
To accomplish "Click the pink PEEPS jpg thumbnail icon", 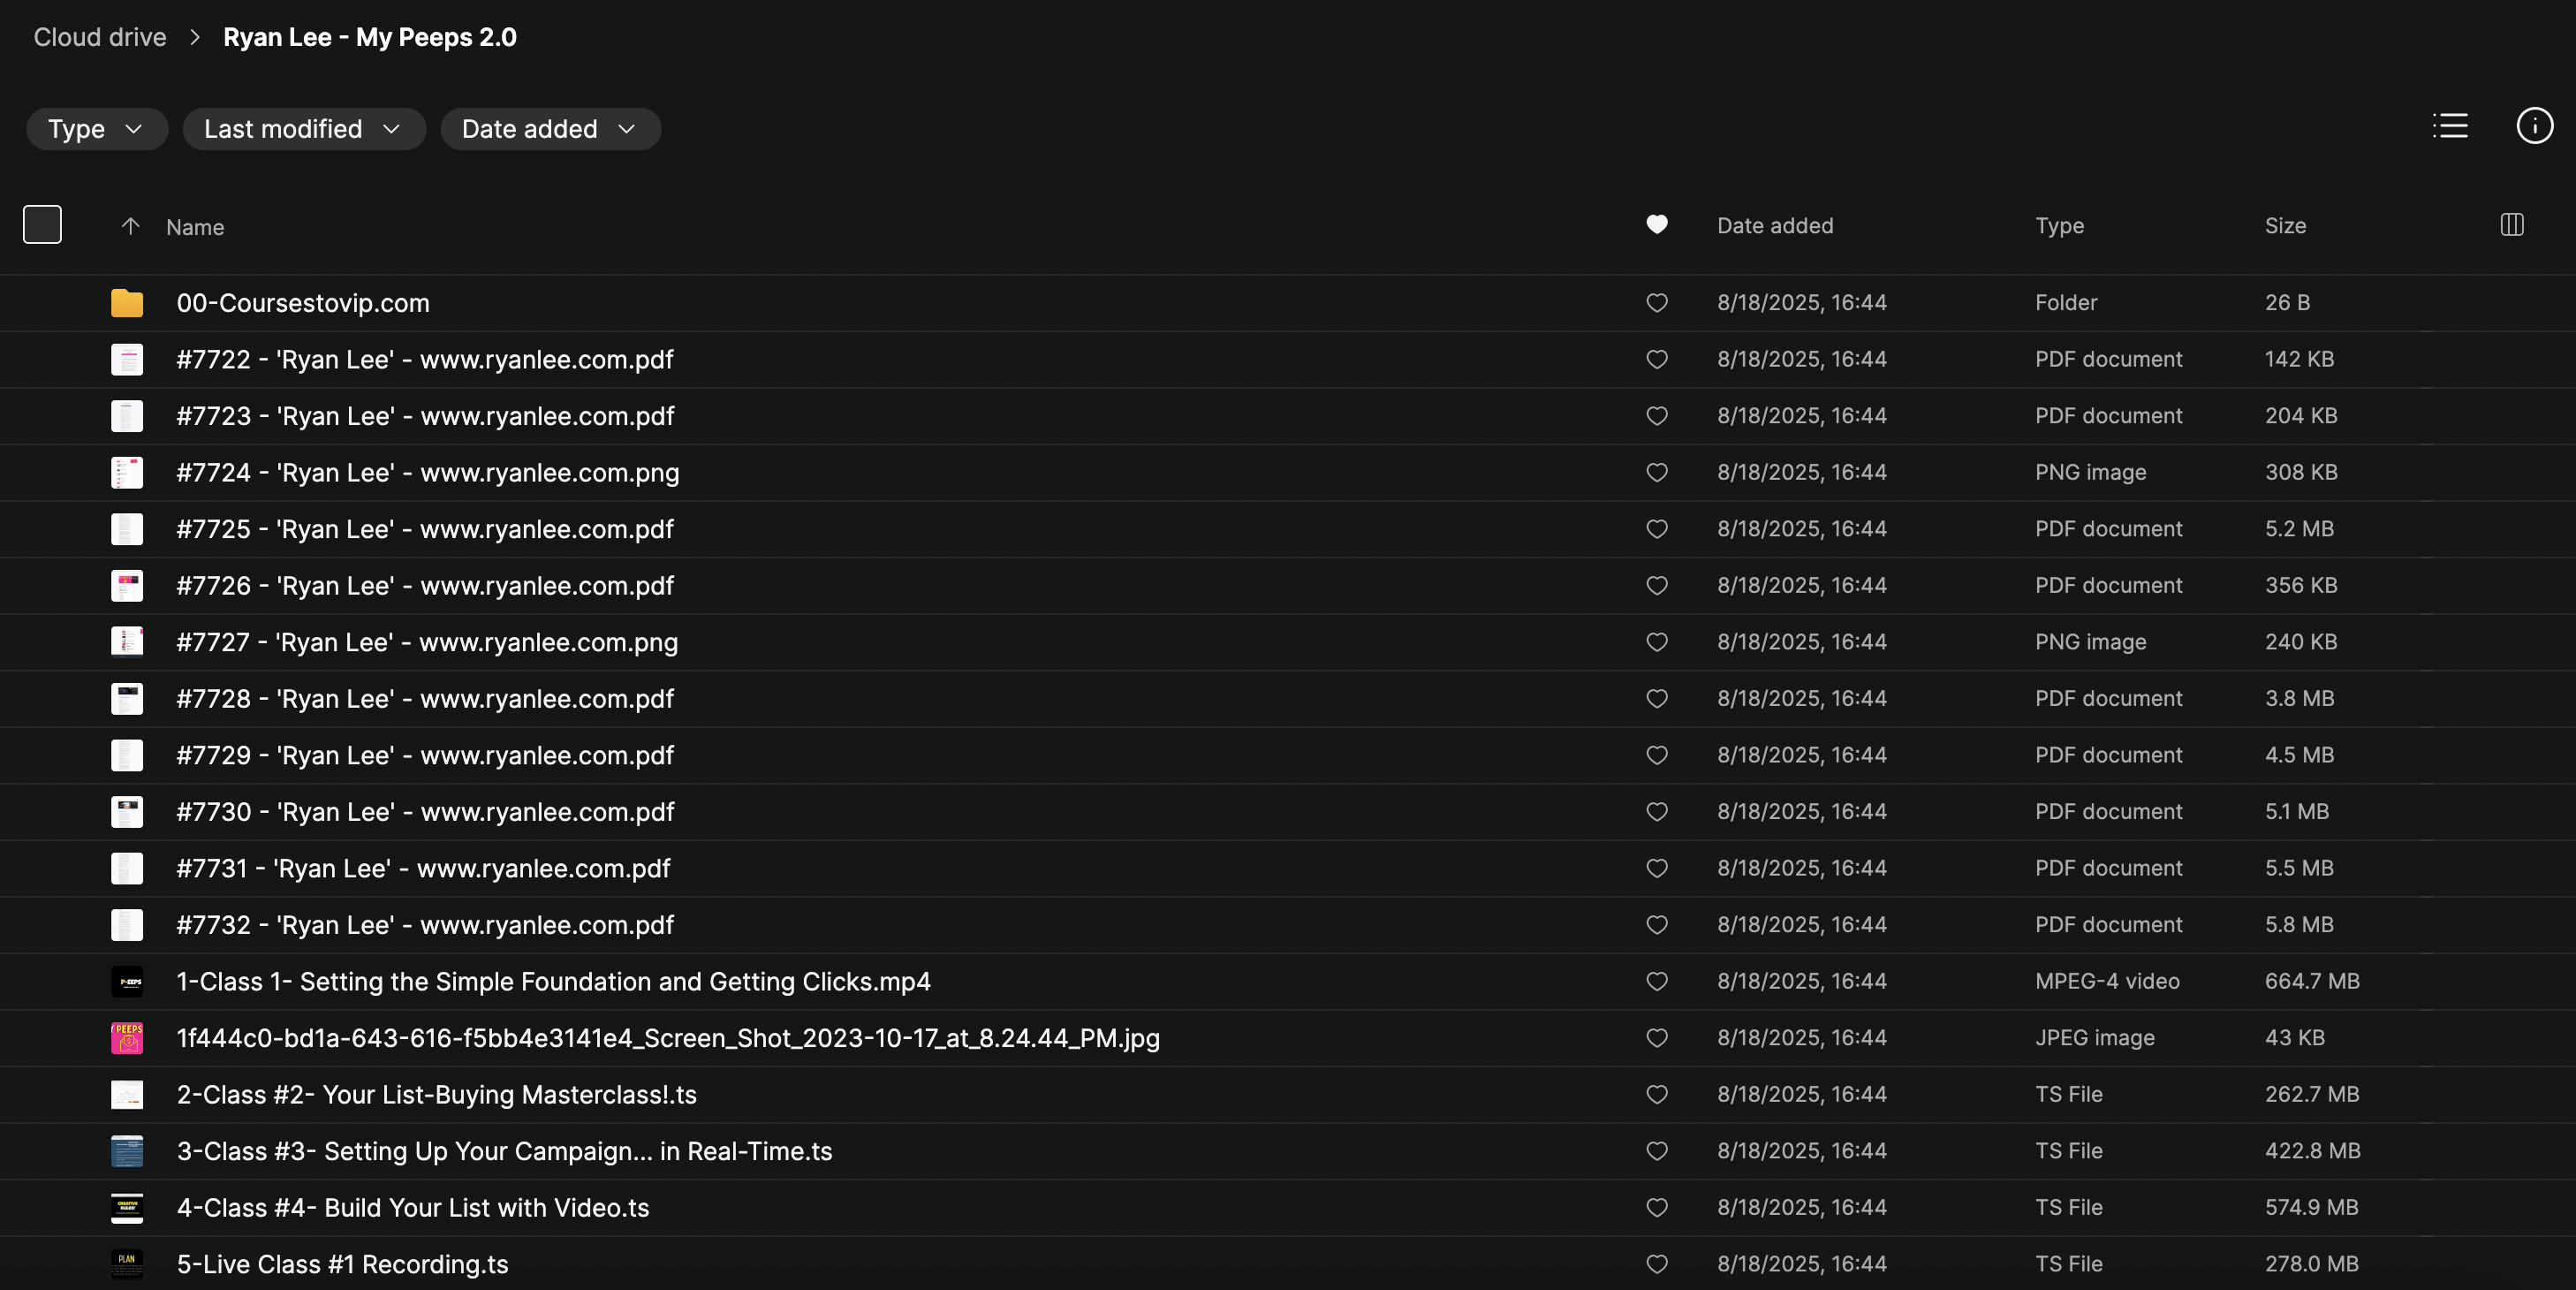I will [x=127, y=1038].
